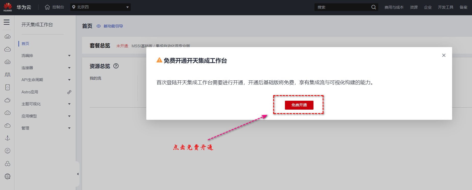Open the circled IP icon
This screenshot has width=472, height=190.
click(x=8, y=151)
